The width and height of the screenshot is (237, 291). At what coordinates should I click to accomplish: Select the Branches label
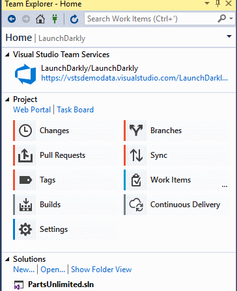pos(166,131)
